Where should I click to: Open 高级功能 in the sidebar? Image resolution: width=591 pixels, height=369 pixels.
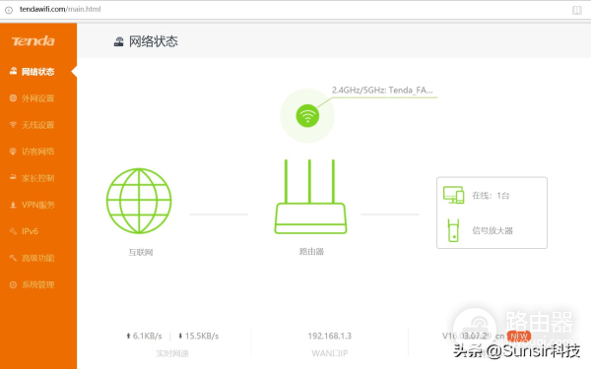click(x=37, y=258)
